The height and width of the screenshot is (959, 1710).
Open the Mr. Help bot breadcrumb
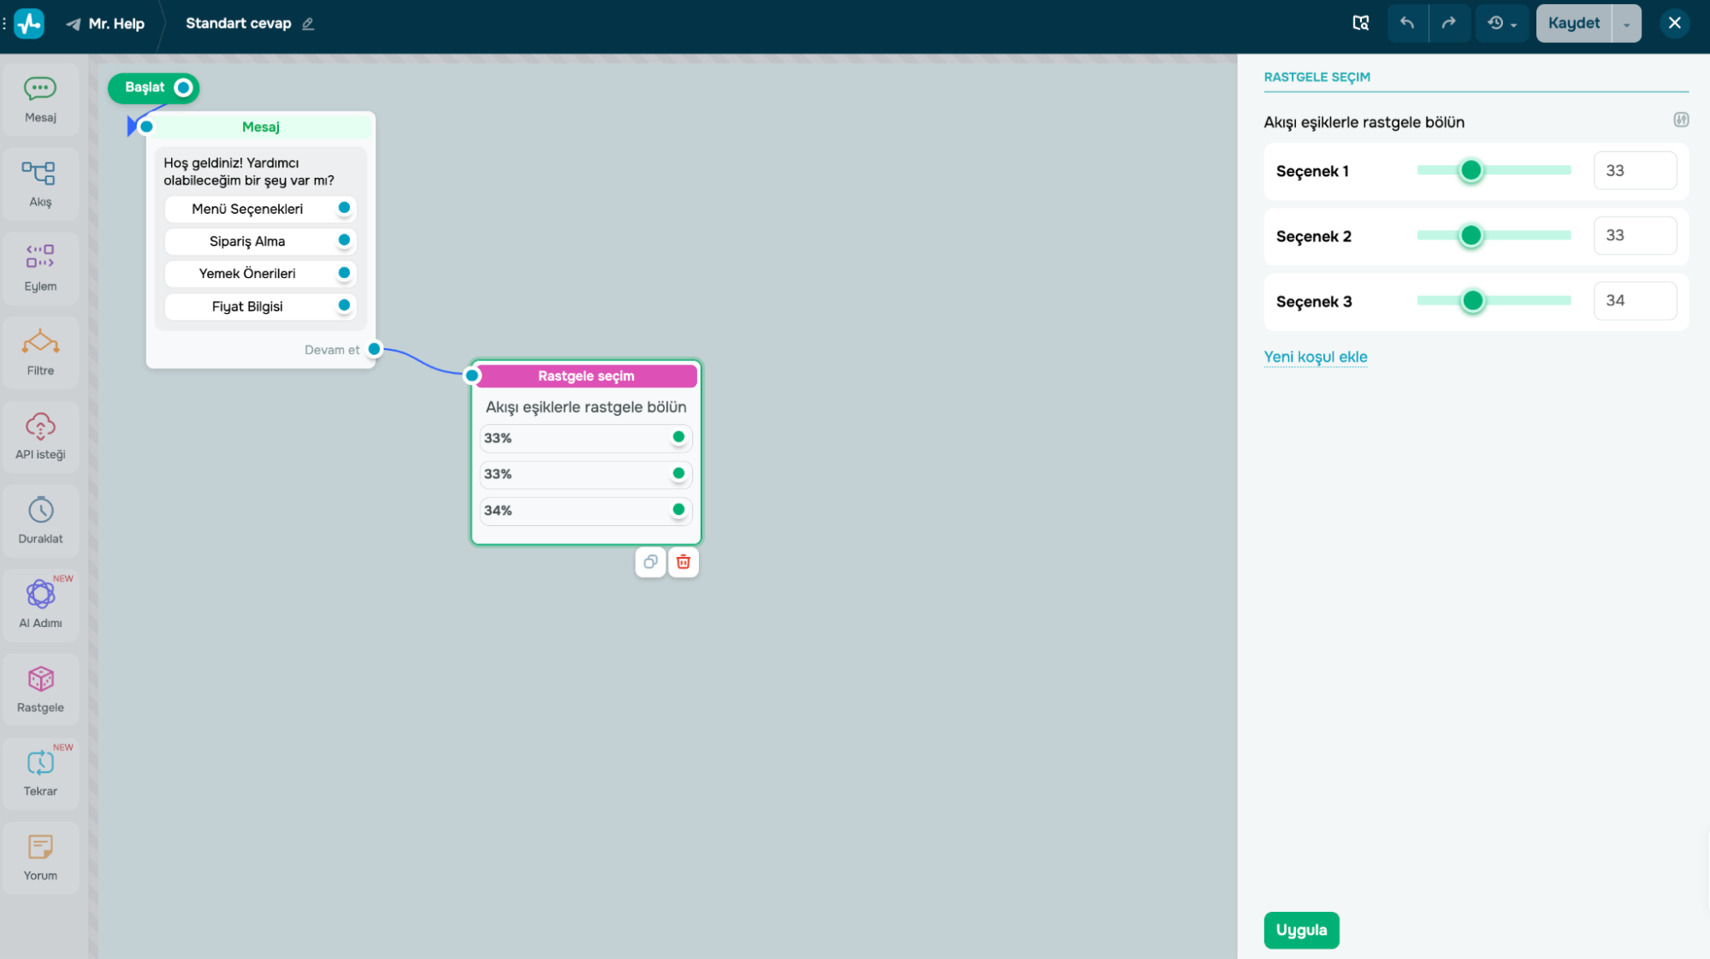pos(106,24)
